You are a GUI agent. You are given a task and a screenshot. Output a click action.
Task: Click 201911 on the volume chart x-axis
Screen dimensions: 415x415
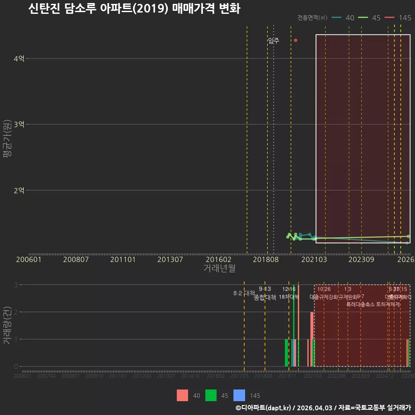(287, 376)
